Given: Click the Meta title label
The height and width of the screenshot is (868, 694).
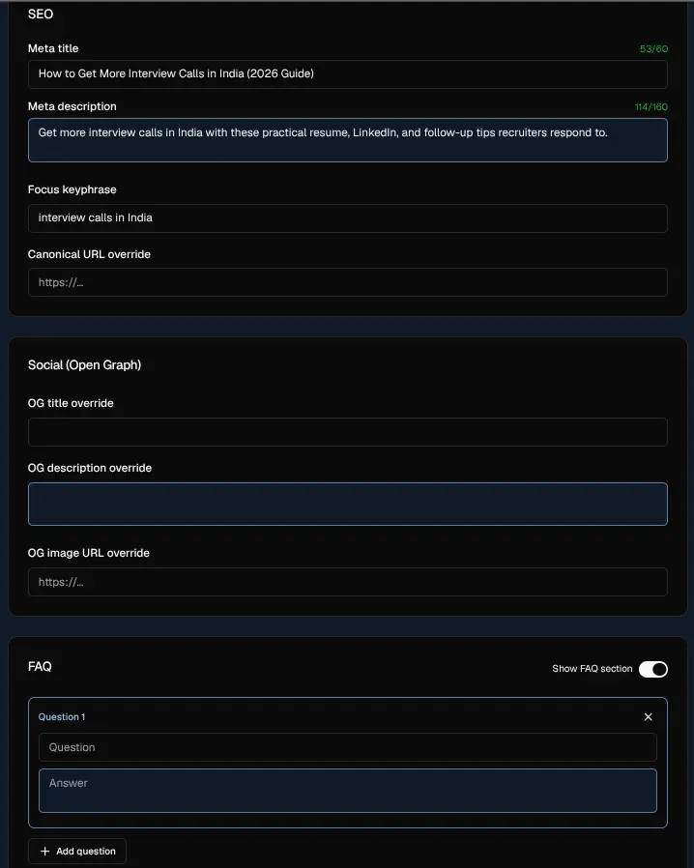Looking at the screenshot, I should 53,48.
